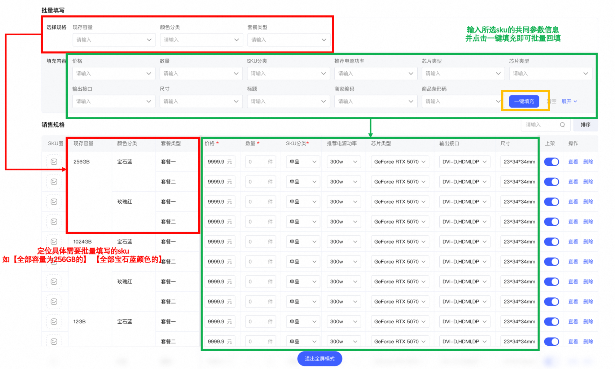Toggle 上架 switch for 1024GB 宝石蓝 套餐二
The height and width of the screenshot is (369, 615).
pos(551,262)
